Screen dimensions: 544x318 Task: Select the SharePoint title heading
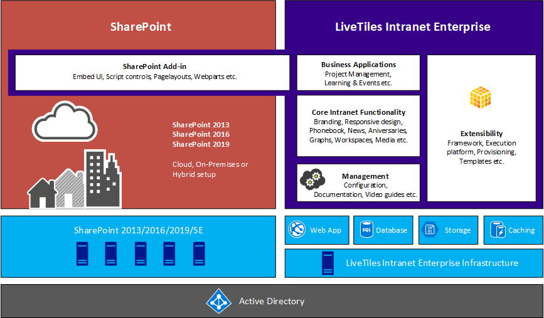coord(141,27)
